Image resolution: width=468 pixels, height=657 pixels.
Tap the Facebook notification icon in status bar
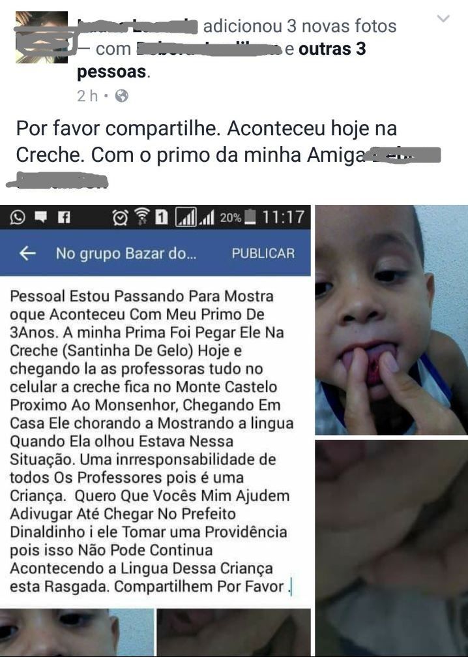point(64,217)
